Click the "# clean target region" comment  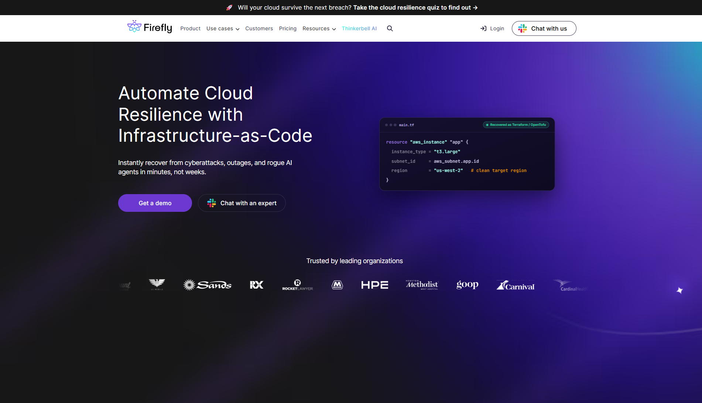tap(499, 170)
